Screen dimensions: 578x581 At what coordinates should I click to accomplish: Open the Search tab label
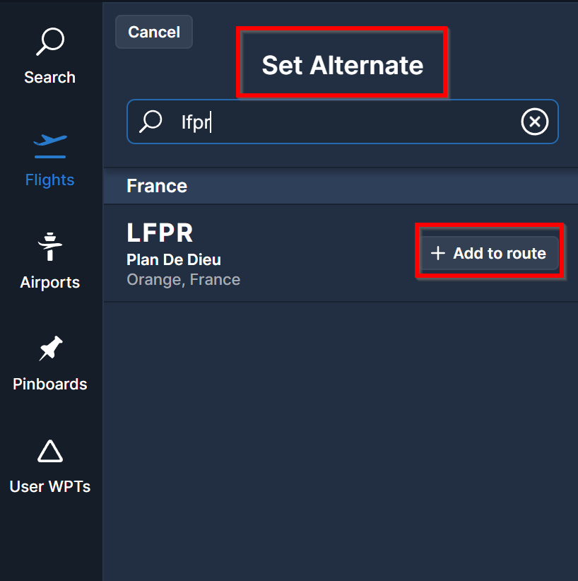point(49,77)
